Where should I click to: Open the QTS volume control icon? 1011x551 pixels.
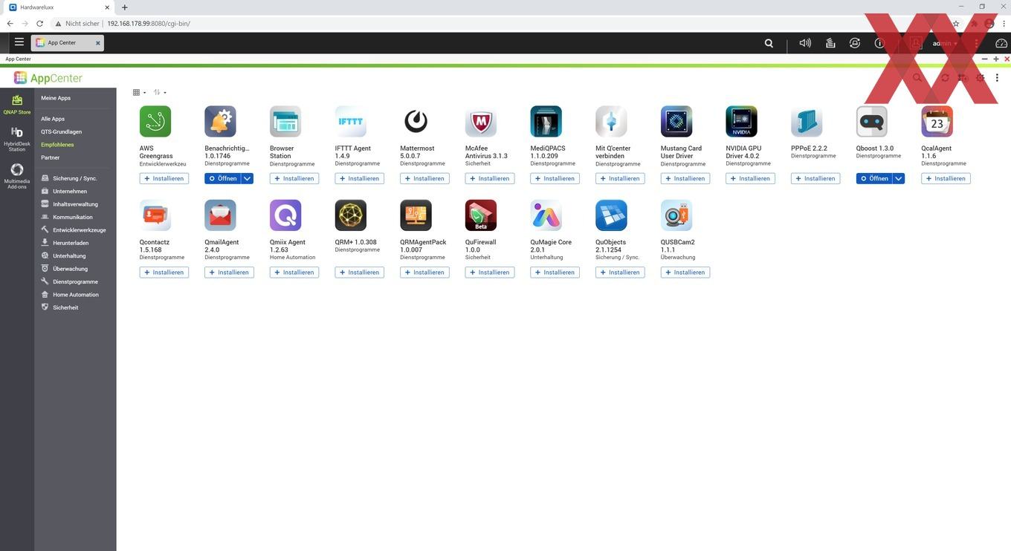[805, 43]
